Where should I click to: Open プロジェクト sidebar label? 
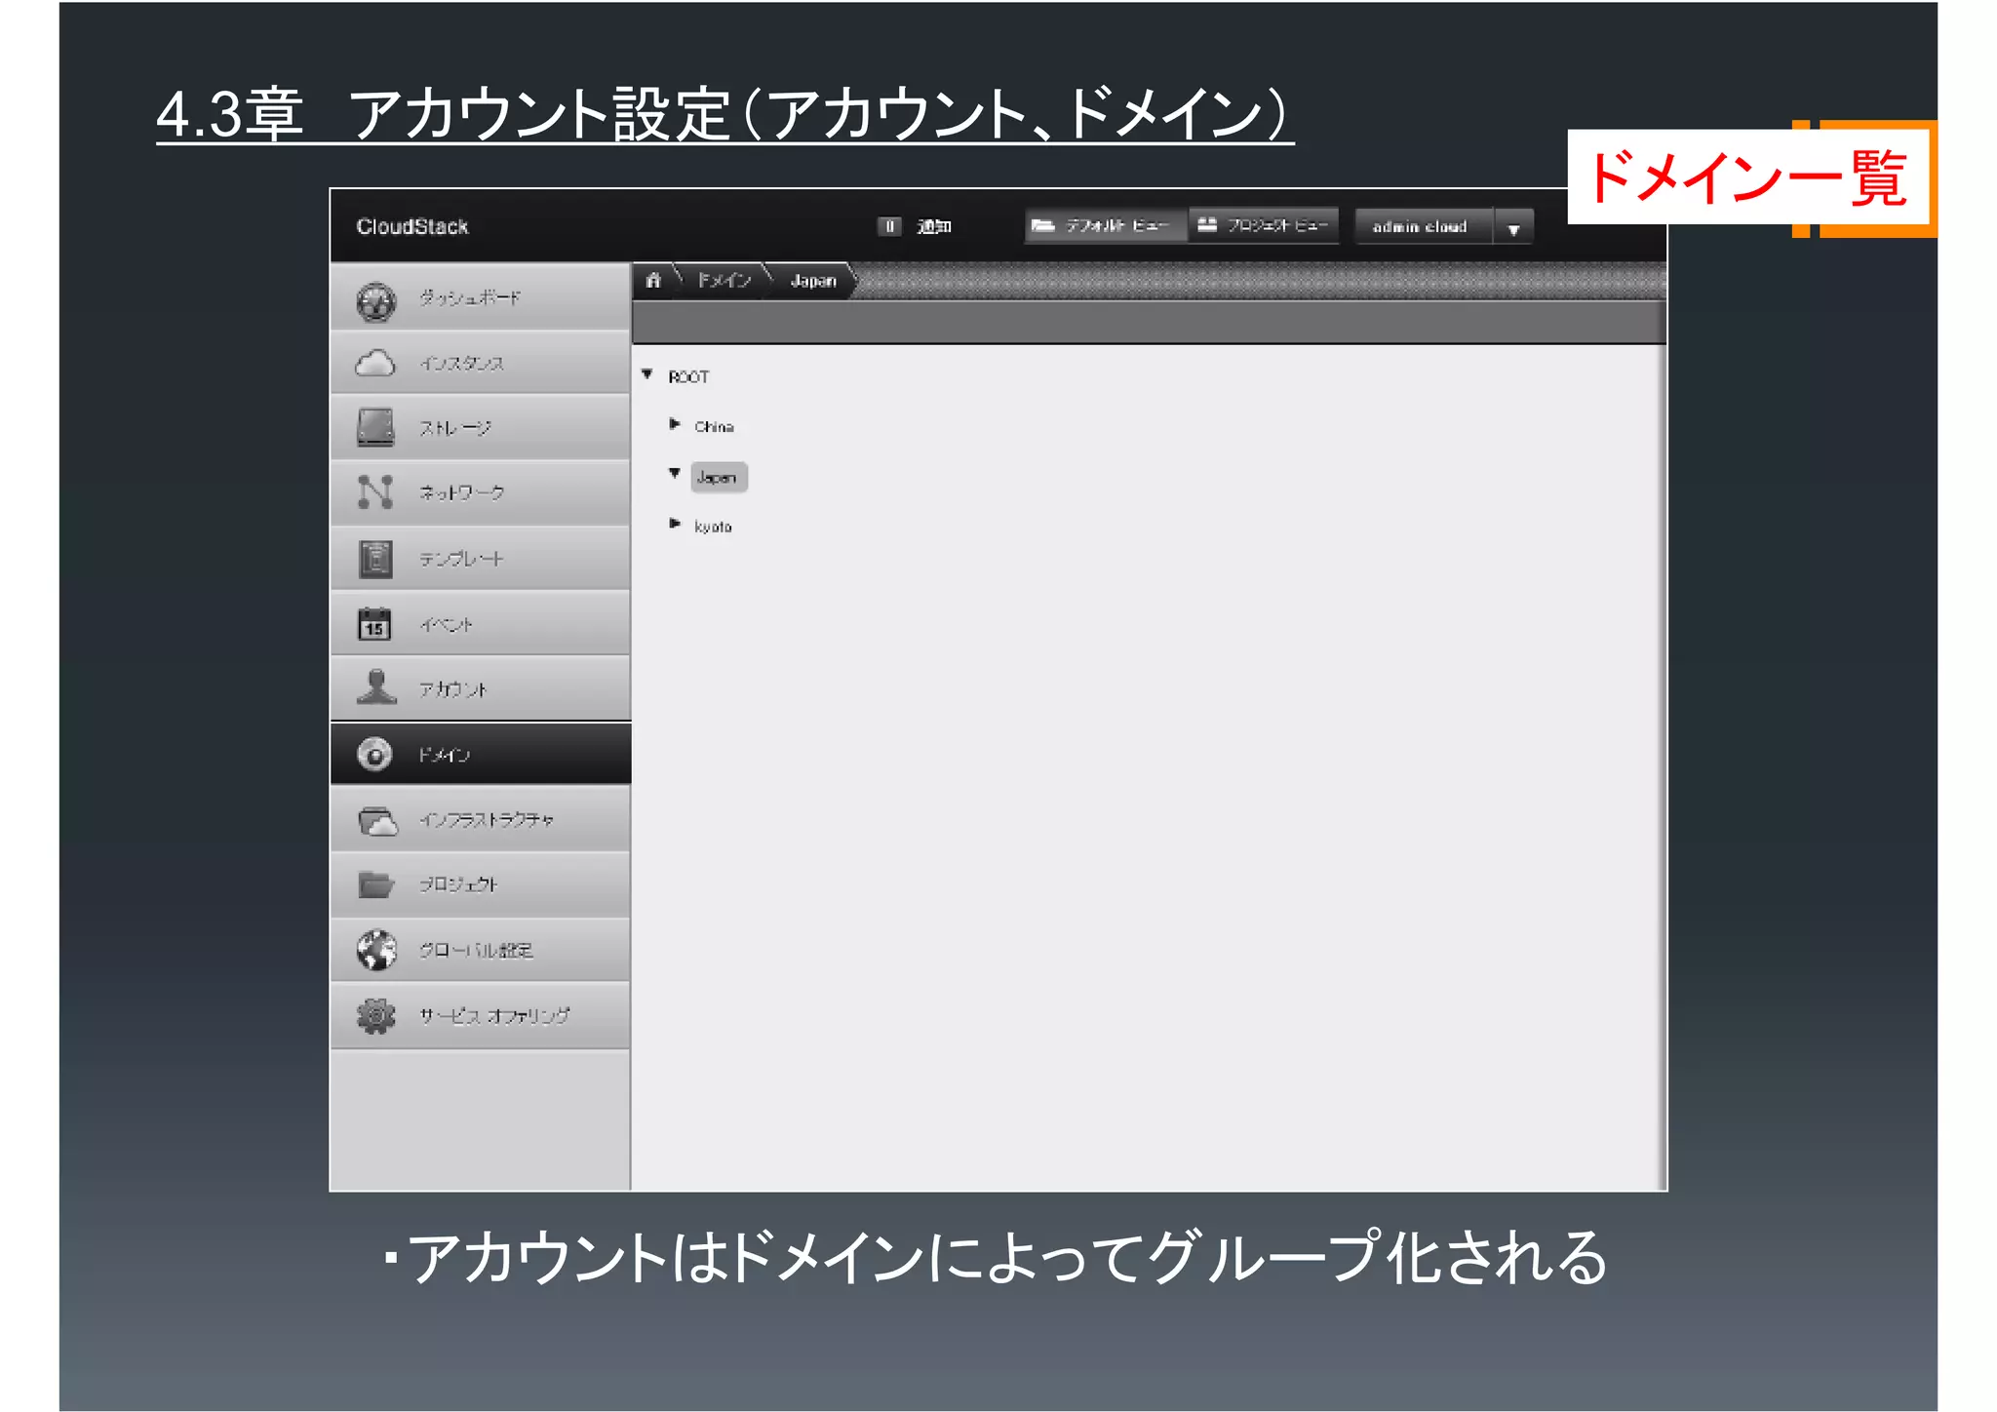[458, 885]
